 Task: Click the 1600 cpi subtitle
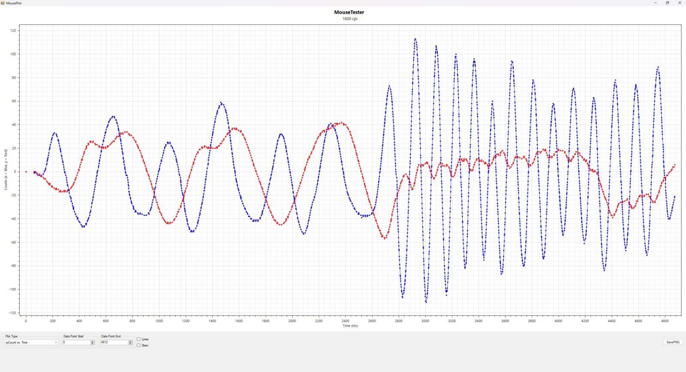[x=349, y=19]
